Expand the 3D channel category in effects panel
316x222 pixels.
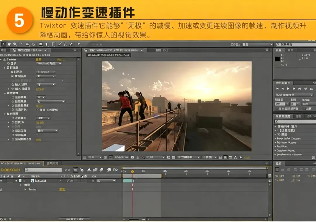[276, 135]
